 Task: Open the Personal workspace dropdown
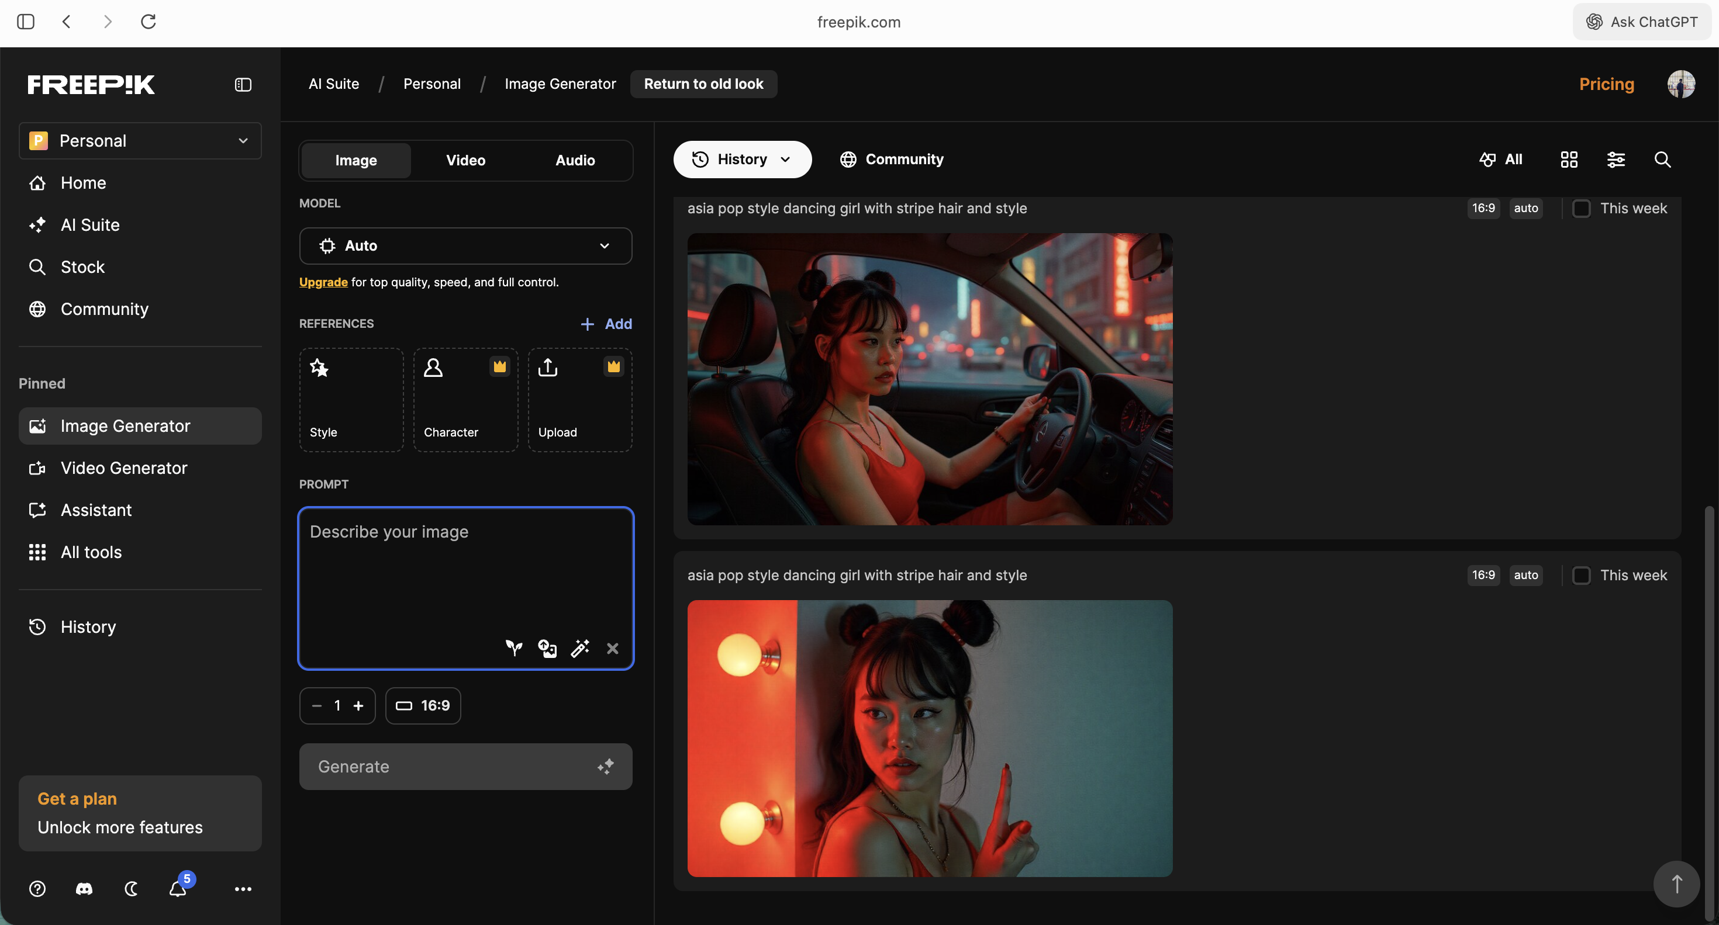140,141
